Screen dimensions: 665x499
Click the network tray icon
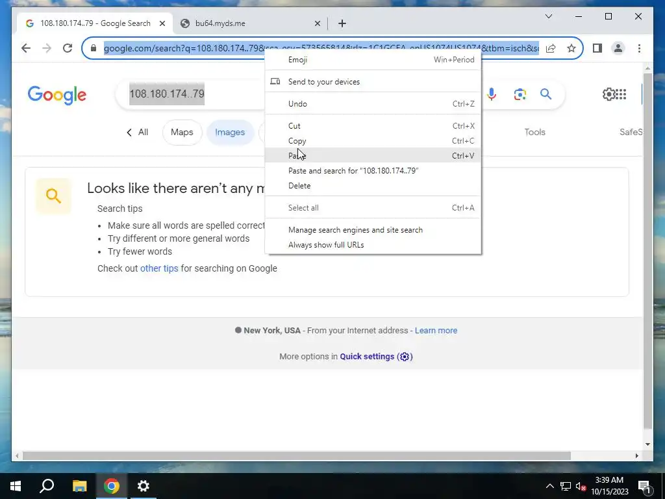566,486
